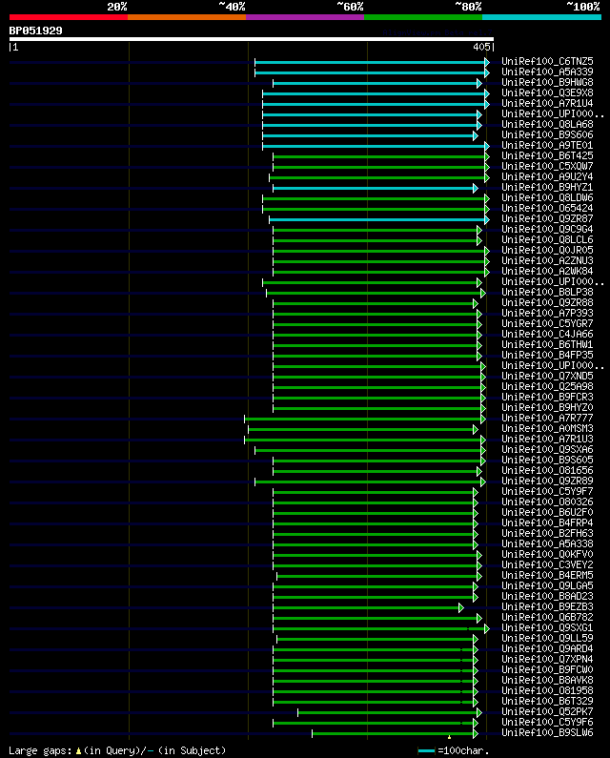Image resolution: width=610 pixels, height=758 pixels.
Task: Select the UniRef100_B9FCR3 label
Action: point(547,397)
